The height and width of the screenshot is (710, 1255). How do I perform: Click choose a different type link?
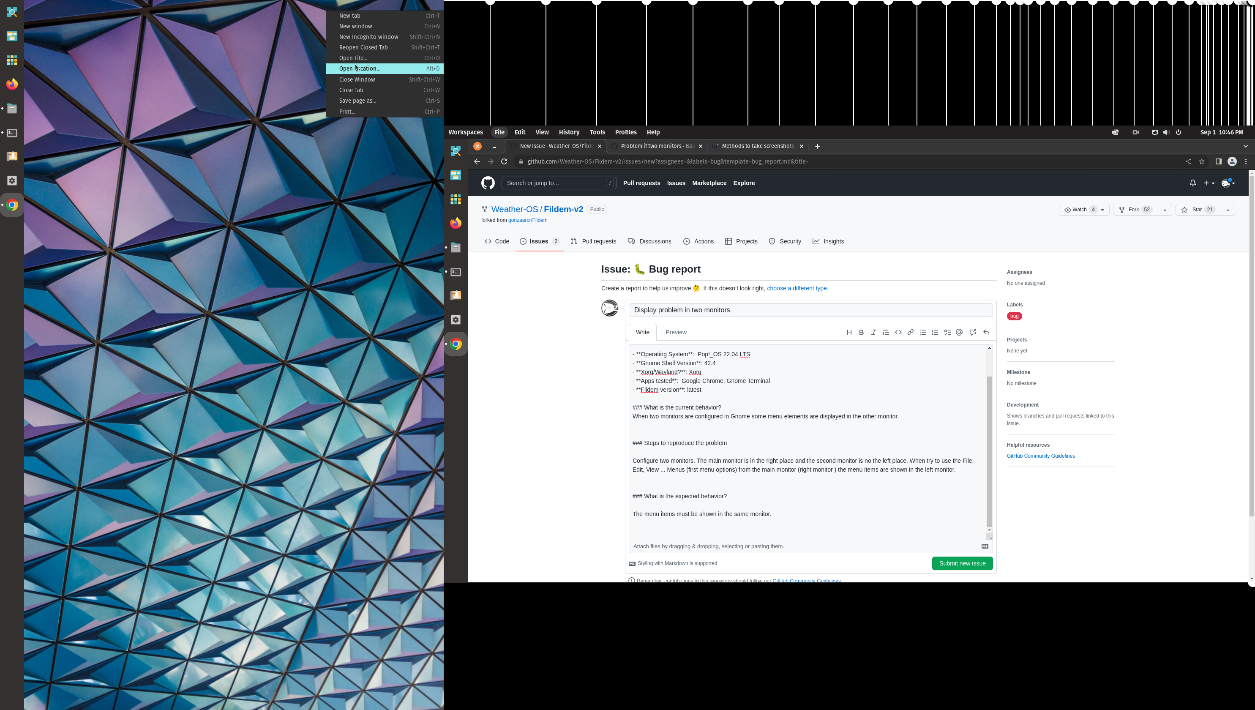coord(797,288)
